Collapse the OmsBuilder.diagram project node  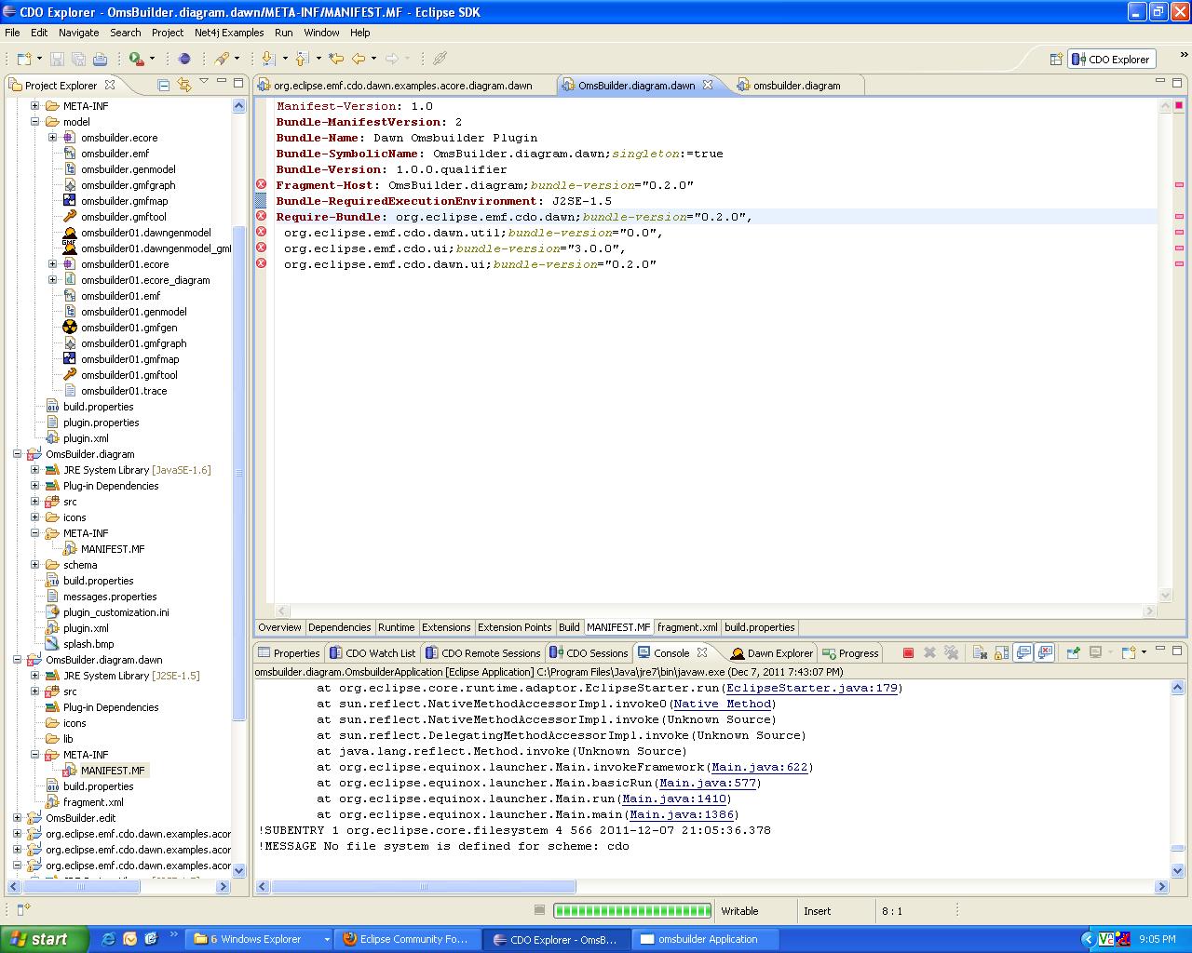[18, 454]
